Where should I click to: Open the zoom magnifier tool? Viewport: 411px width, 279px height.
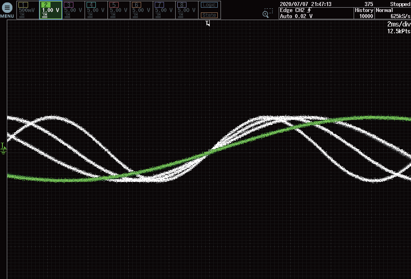tap(267, 13)
